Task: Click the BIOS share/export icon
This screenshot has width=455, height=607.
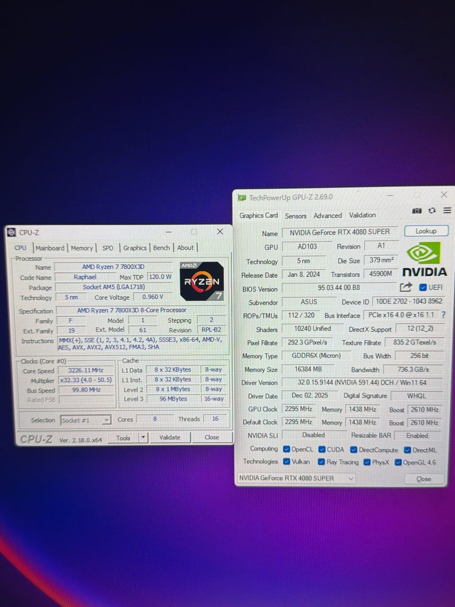Action: (x=406, y=287)
